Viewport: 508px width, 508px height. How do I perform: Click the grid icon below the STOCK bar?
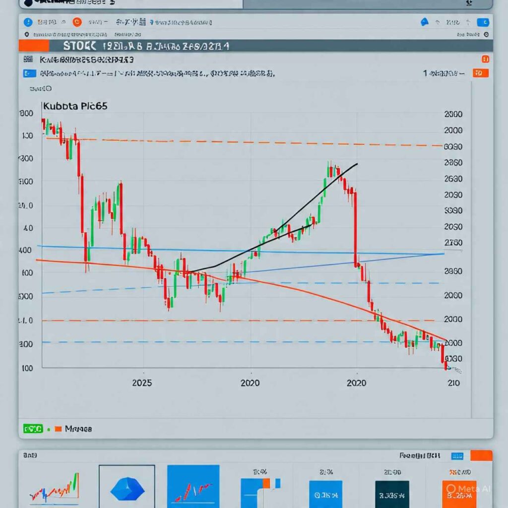pyautogui.click(x=28, y=60)
